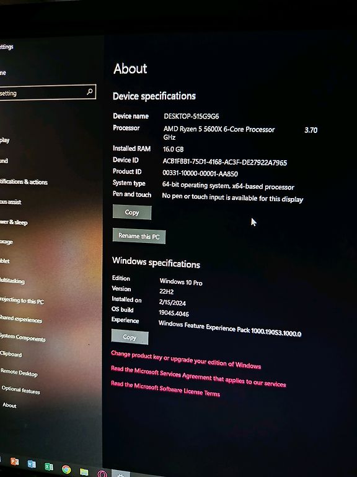Click the About page title

[x=130, y=69]
